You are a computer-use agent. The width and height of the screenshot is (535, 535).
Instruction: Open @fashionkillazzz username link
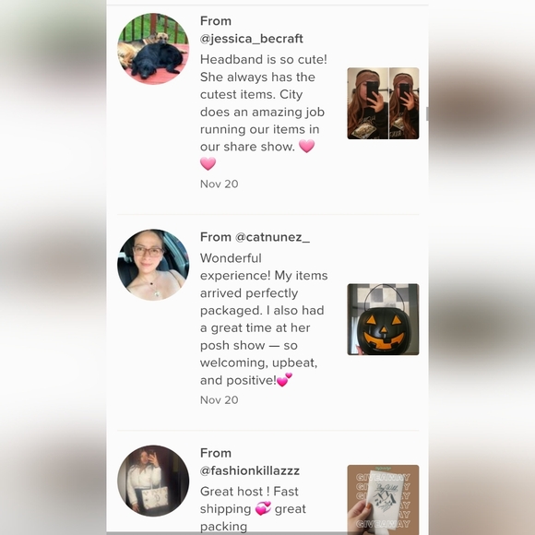[x=250, y=470]
